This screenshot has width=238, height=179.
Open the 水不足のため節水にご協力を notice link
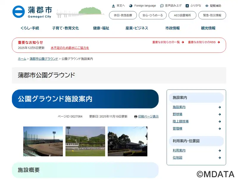click(x=70, y=48)
